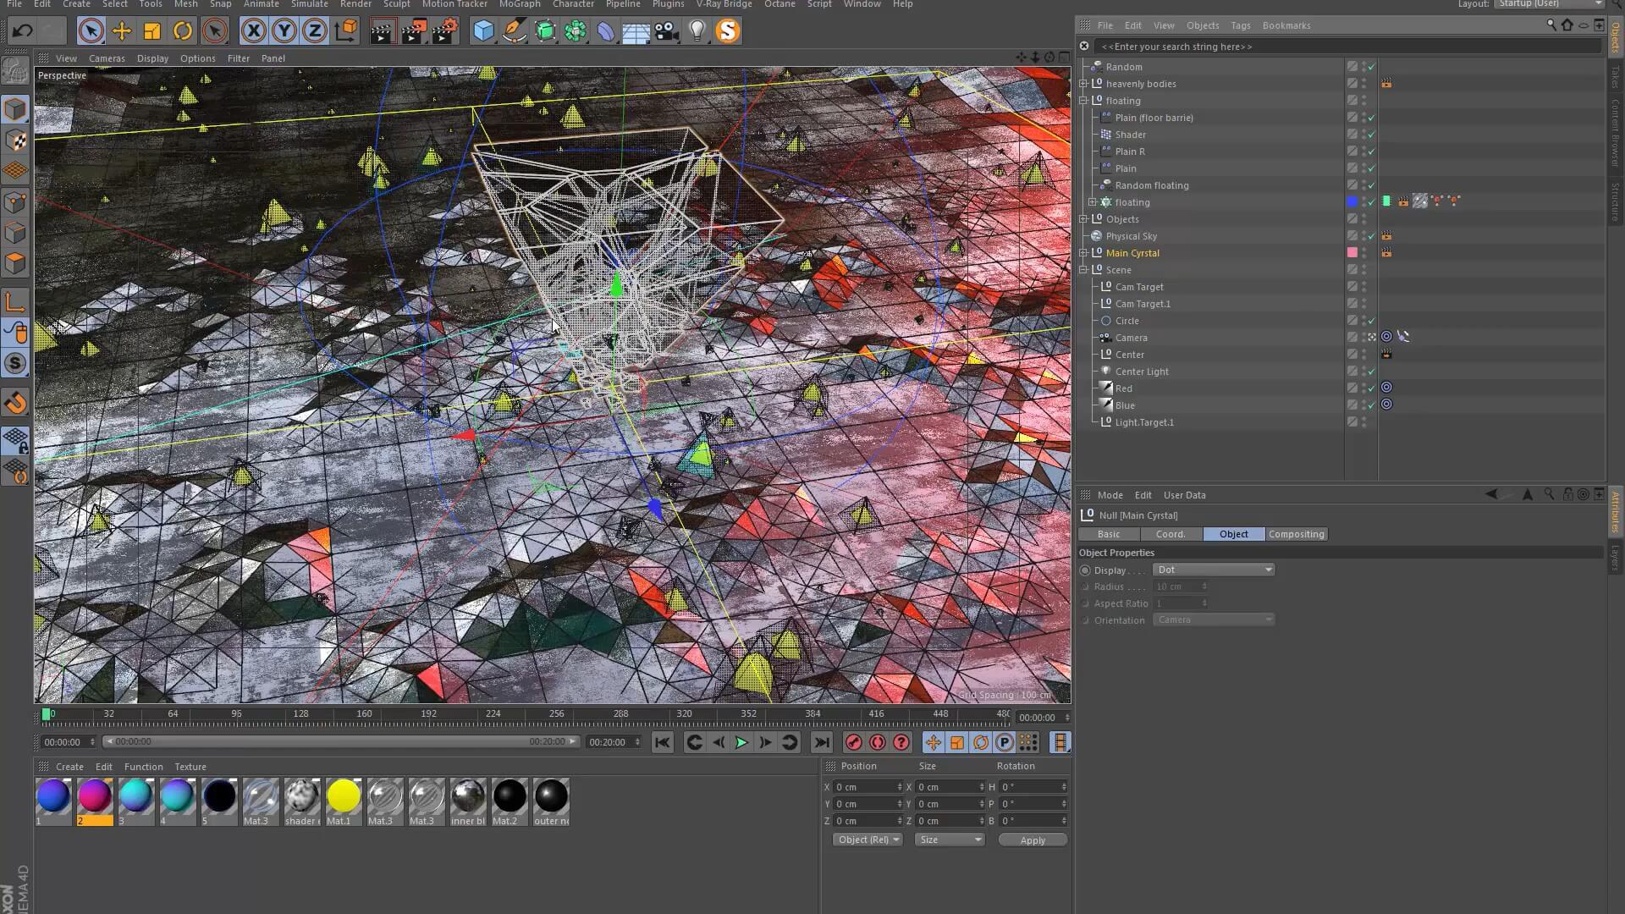Select the yellow Mat.1 material swatch
This screenshot has height=914, width=1625.
[343, 796]
